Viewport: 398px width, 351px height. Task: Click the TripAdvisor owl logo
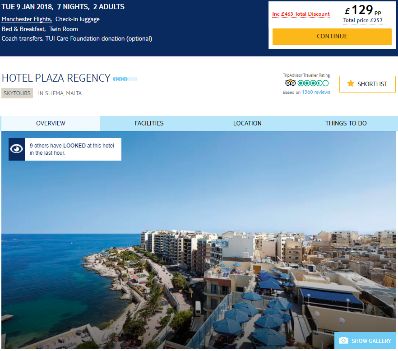coord(291,83)
